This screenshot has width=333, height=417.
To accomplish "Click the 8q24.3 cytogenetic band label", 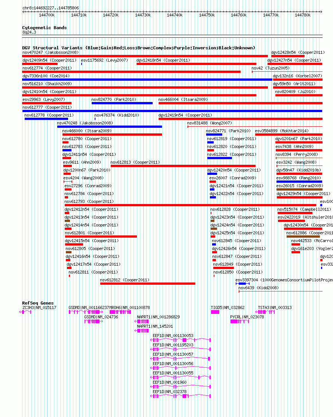I will 29,32.
